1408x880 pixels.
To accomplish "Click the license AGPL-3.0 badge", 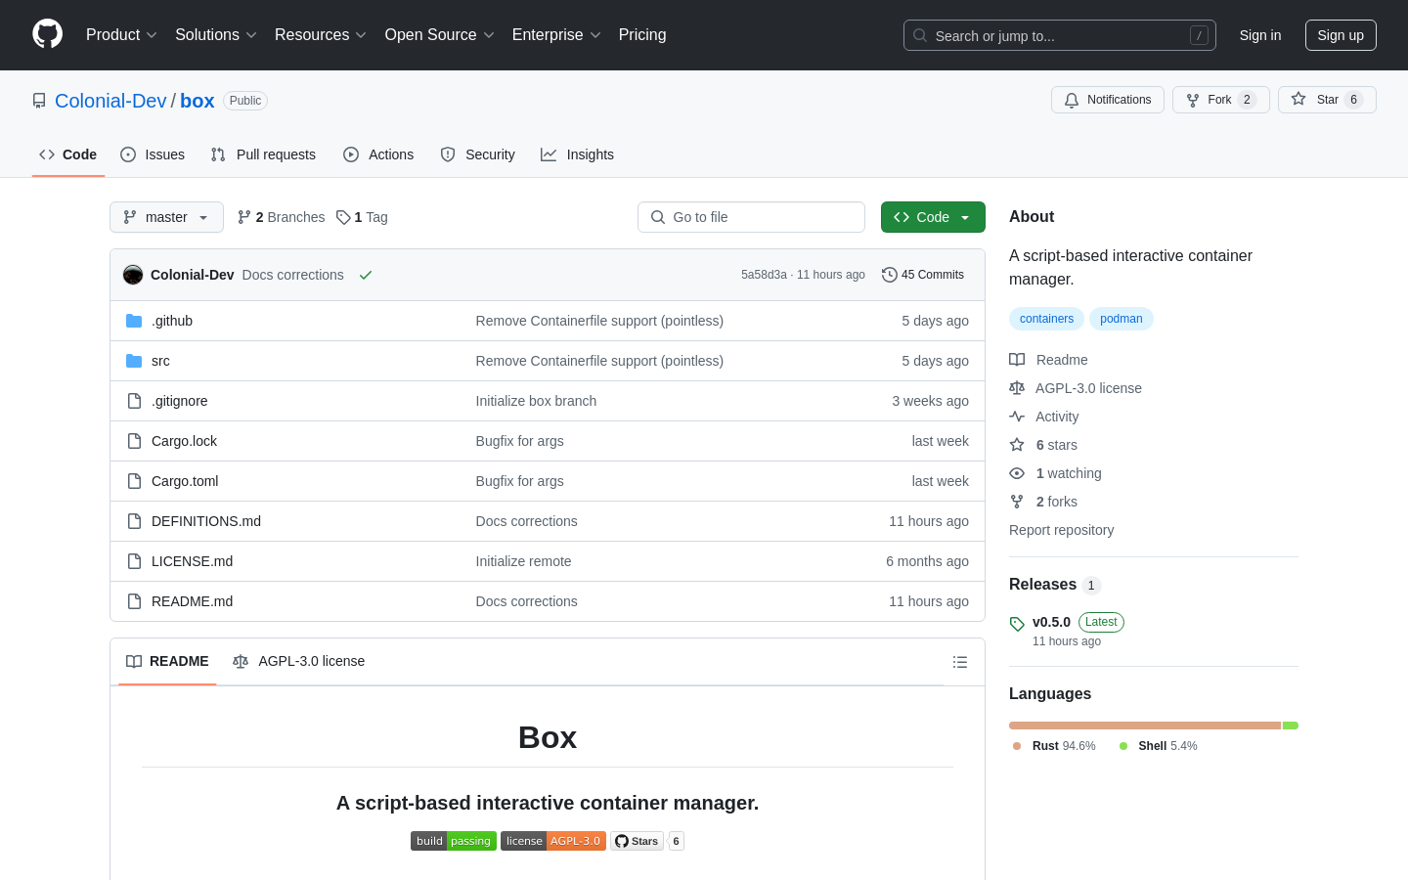I will click(553, 841).
